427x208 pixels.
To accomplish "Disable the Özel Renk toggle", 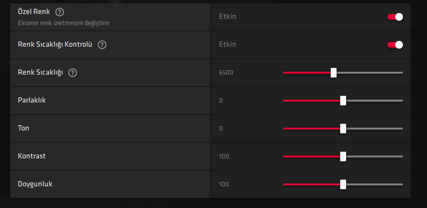I will (395, 17).
